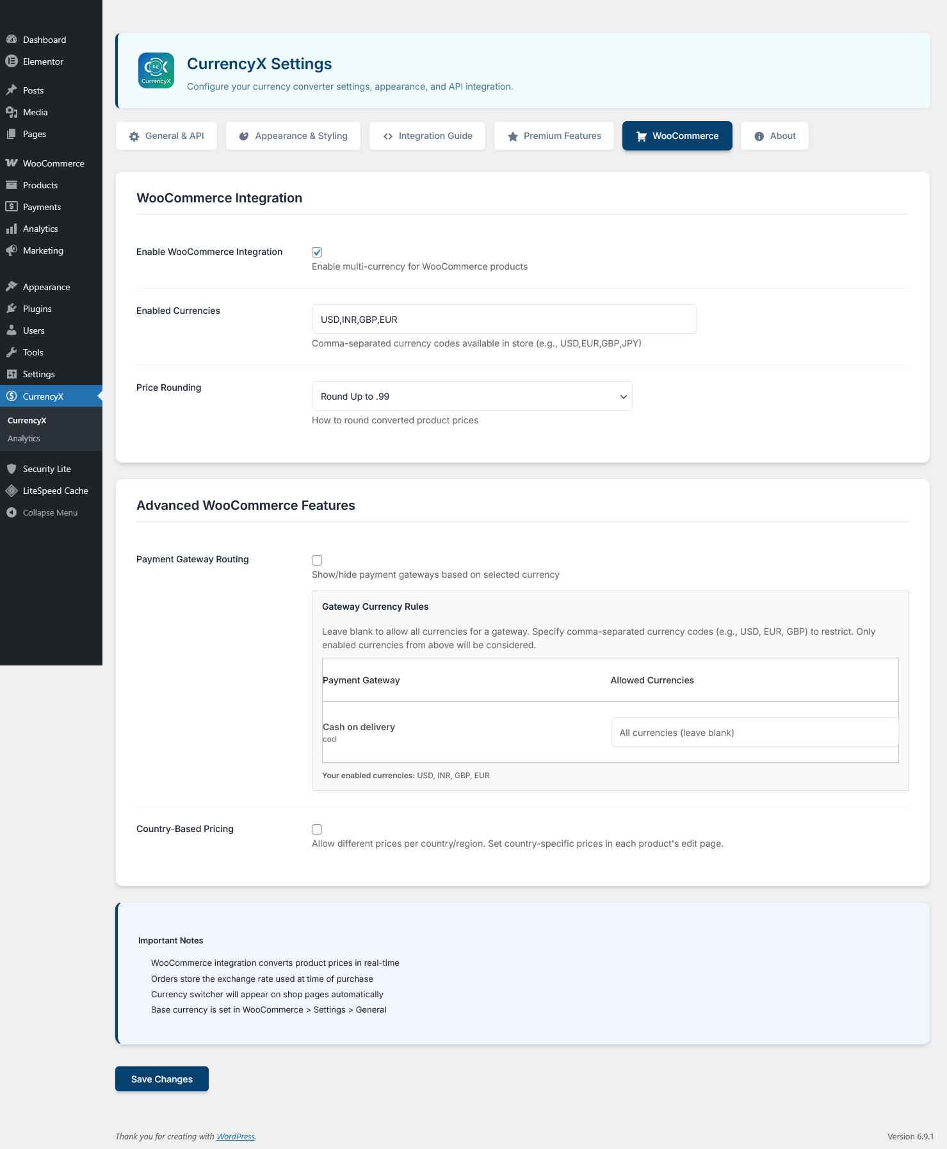
Task: Click the Appearance paintbrush icon
Action: 12,287
